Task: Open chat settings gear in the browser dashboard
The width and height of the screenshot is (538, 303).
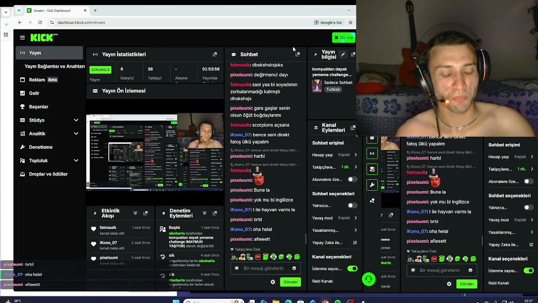Action: 273,282
